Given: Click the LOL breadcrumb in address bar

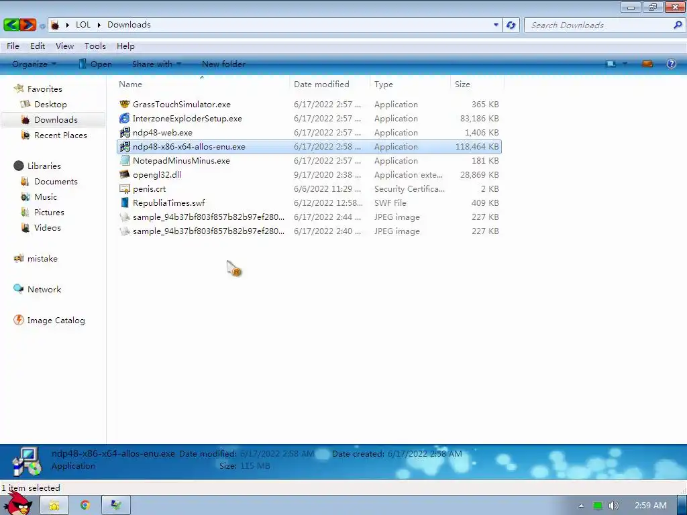Looking at the screenshot, I should click(x=83, y=25).
